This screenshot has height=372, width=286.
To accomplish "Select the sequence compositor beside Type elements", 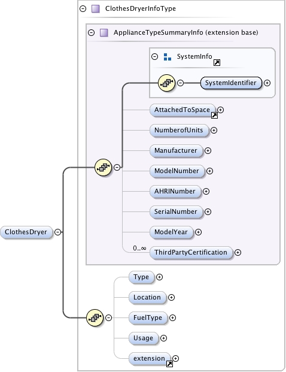I will (x=95, y=317).
